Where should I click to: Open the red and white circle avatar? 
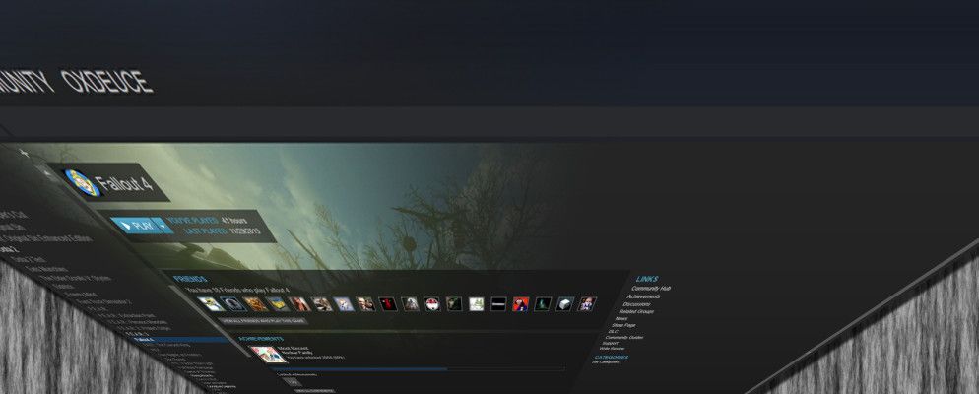click(432, 304)
